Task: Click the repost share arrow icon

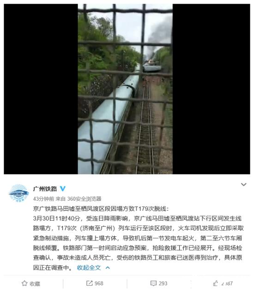Action: pos(90,283)
